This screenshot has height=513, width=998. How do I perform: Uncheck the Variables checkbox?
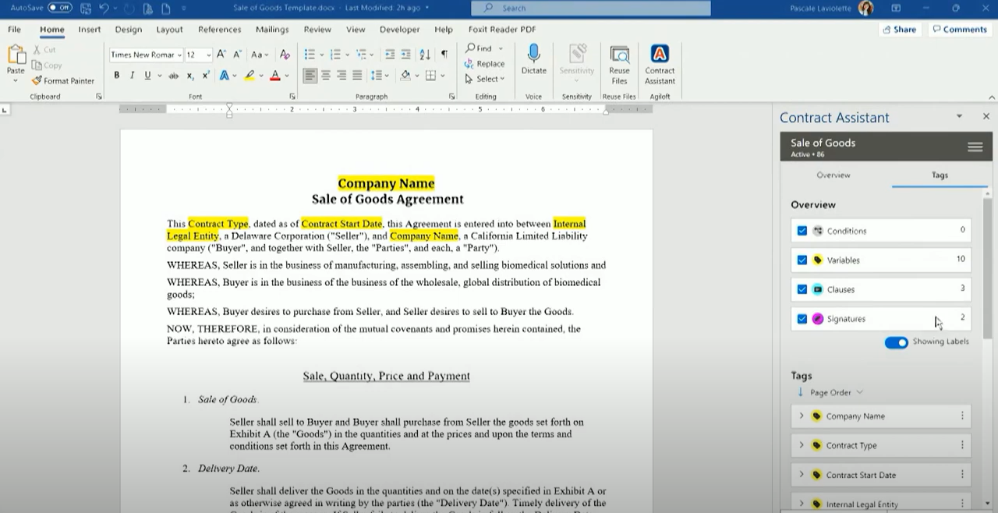coord(802,260)
